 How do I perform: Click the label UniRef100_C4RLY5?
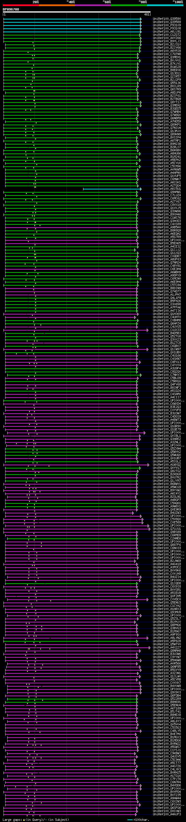tap(167, 731)
